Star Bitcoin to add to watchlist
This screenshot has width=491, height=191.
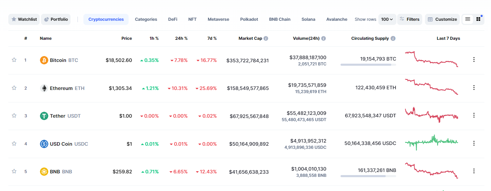[14, 60]
